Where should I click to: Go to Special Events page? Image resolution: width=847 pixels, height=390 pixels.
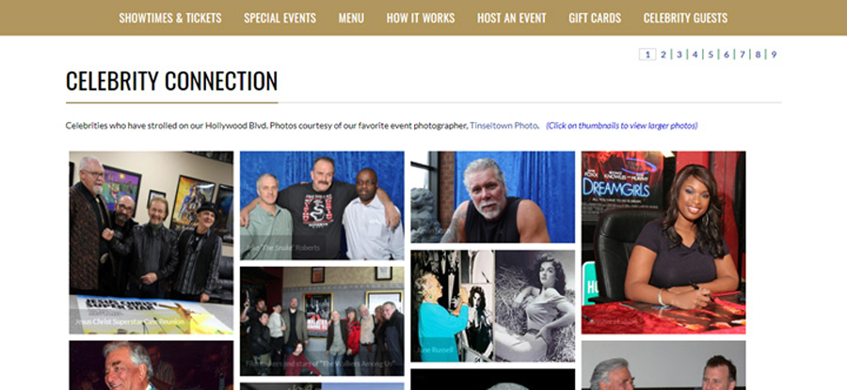pos(280,18)
